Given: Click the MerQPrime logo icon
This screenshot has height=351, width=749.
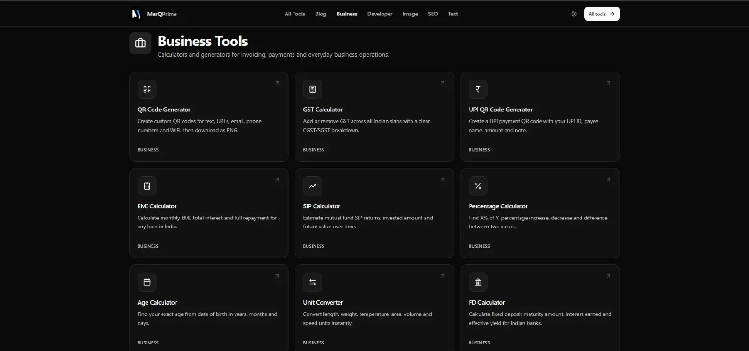Looking at the screenshot, I should [136, 14].
